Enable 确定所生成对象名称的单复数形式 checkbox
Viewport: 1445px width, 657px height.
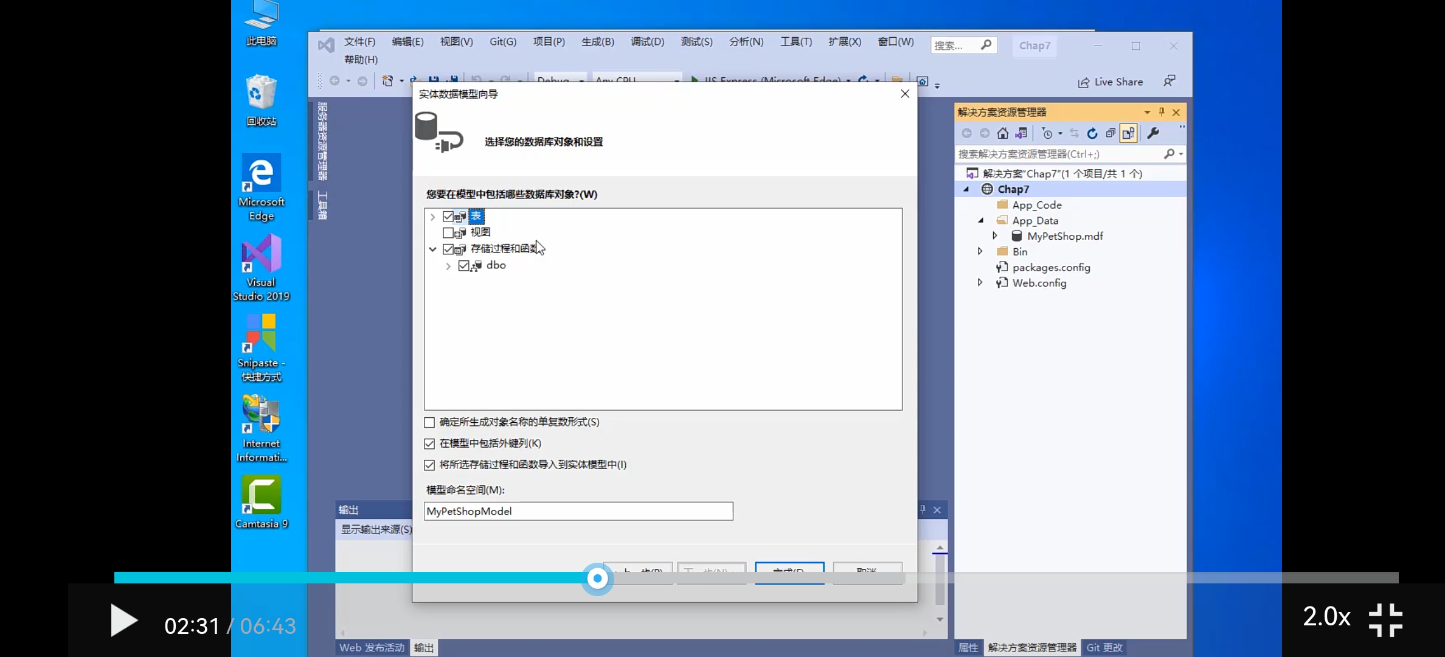point(430,422)
